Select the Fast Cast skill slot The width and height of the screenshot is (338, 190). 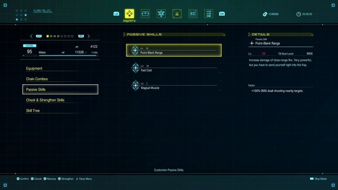(174, 68)
